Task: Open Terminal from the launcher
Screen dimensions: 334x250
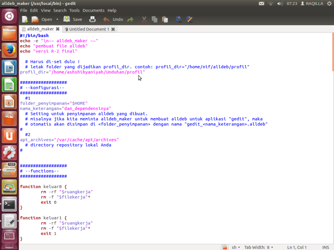Action: [x=9, y=204]
